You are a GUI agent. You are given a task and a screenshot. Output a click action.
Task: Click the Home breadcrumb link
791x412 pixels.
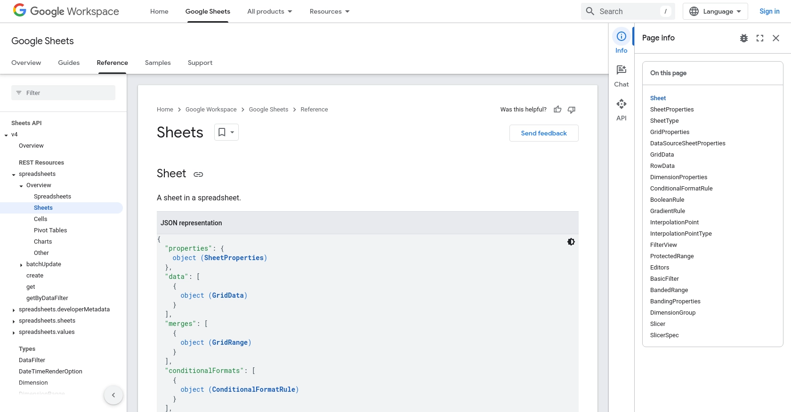[x=165, y=110]
